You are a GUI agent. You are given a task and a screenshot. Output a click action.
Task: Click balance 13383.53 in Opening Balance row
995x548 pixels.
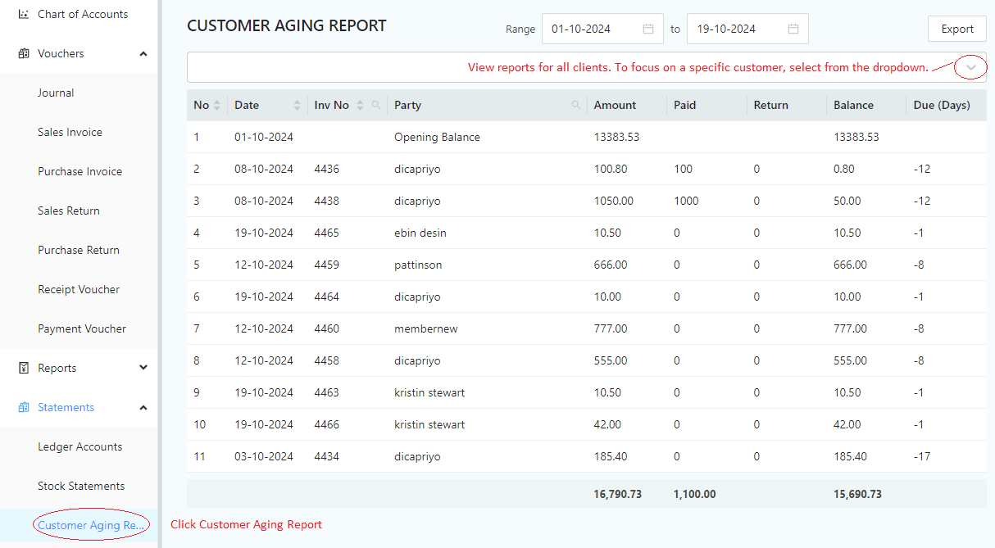coord(856,137)
